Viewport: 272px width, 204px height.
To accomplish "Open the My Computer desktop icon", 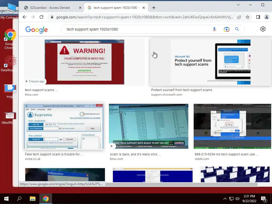I will click(x=10, y=11).
